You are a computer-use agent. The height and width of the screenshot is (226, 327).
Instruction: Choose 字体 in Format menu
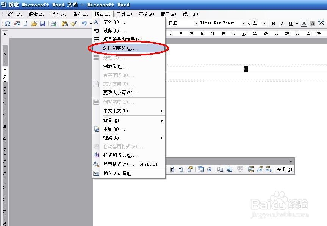coord(129,22)
